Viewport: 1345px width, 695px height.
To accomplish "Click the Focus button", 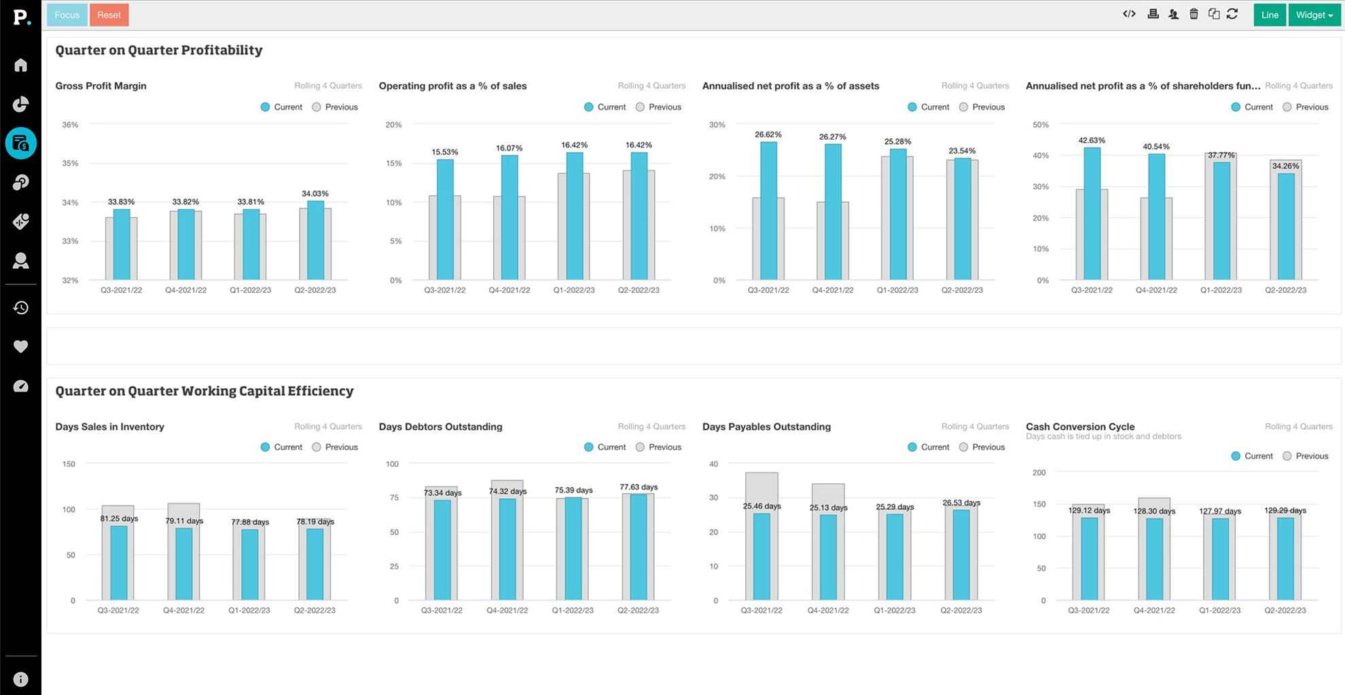I will [67, 15].
